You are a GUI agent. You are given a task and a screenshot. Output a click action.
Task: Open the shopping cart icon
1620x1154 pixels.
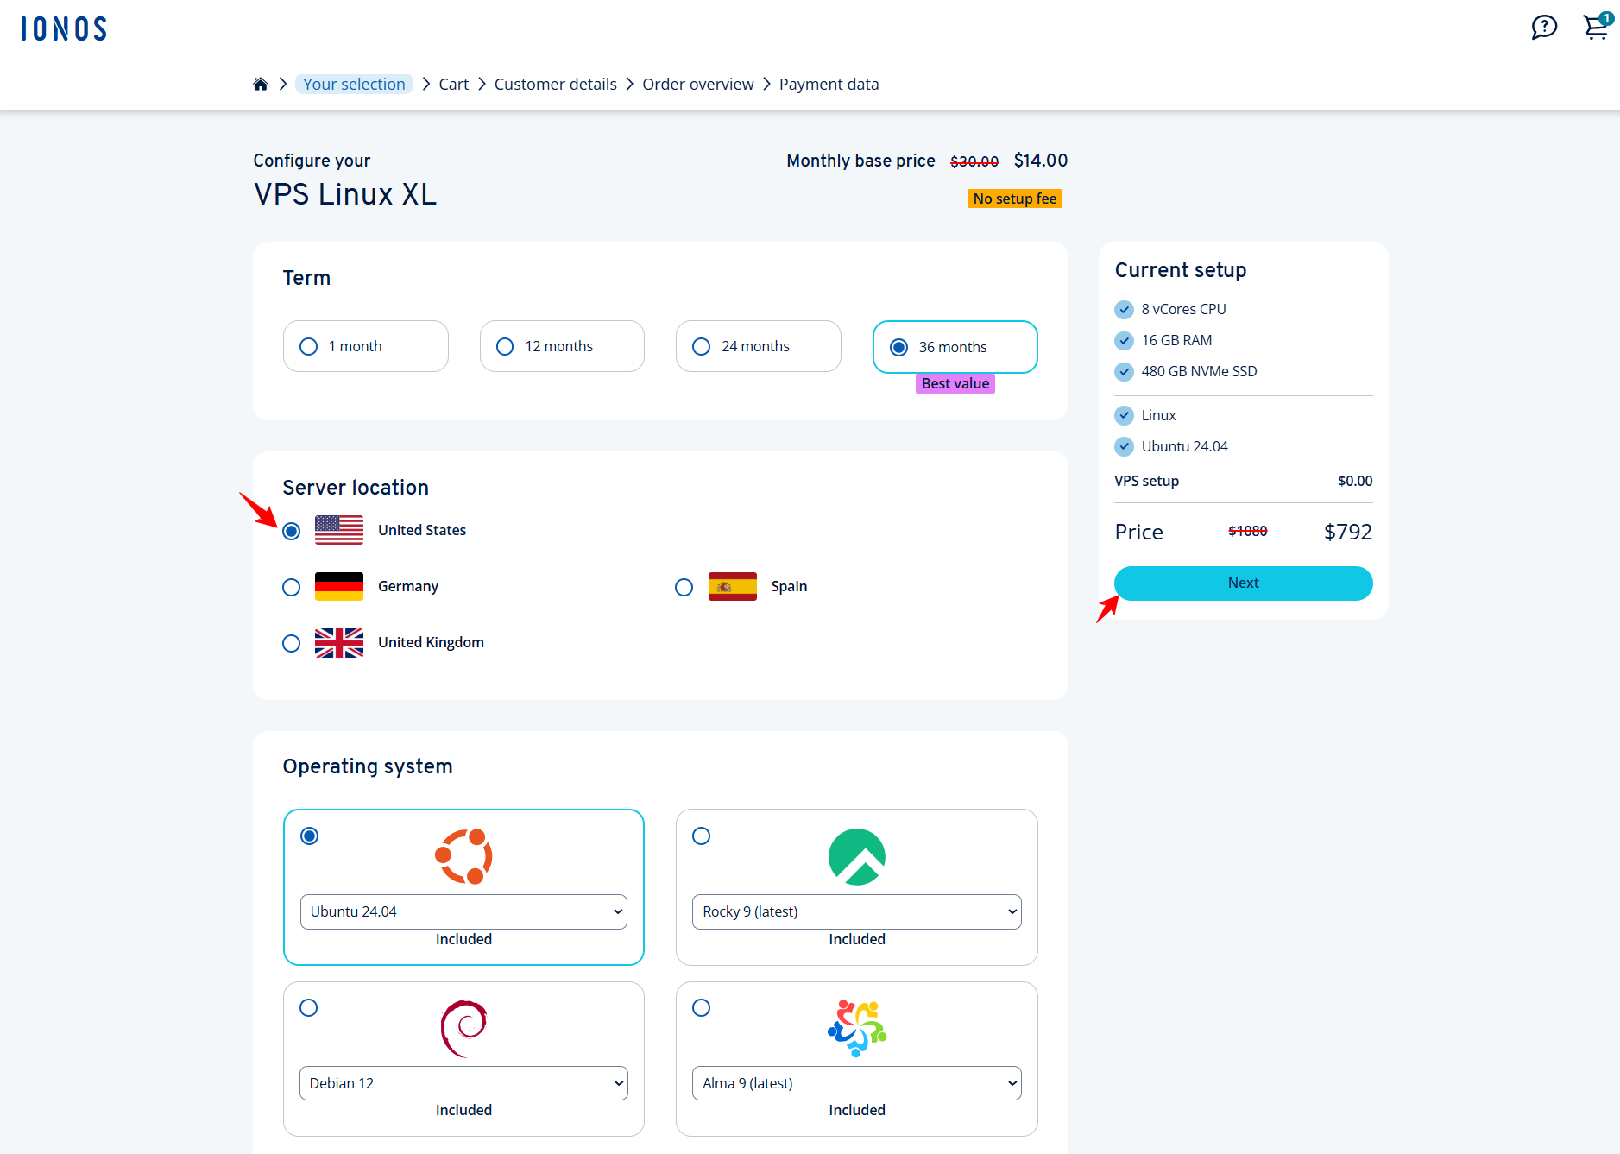tap(1597, 27)
